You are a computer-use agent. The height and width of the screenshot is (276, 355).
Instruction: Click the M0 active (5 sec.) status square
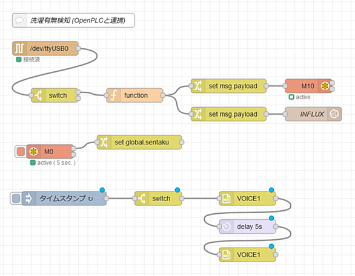pos(33,162)
